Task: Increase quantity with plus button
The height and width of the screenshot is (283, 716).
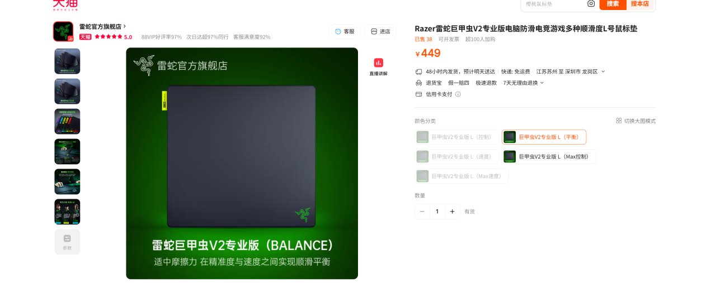Action: click(453, 212)
